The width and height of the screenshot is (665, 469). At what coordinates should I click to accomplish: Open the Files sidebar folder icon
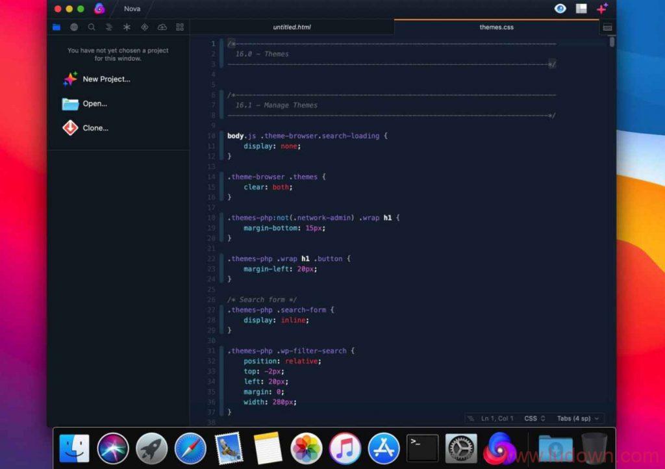56,27
